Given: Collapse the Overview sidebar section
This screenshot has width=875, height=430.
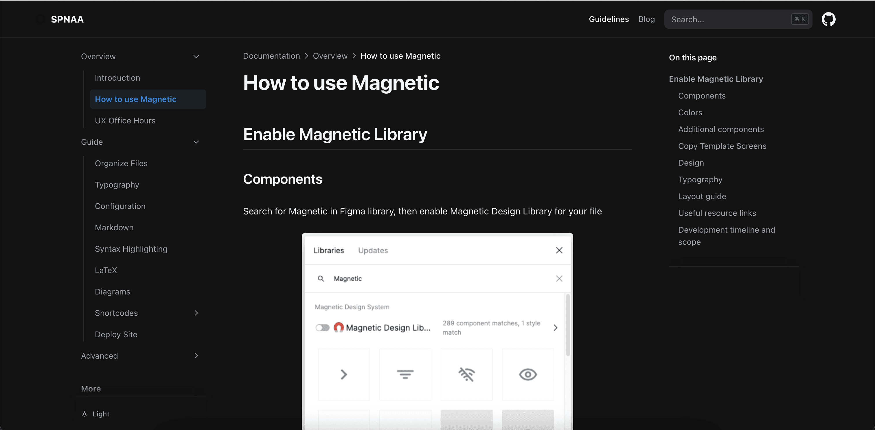Looking at the screenshot, I should click(196, 57).
